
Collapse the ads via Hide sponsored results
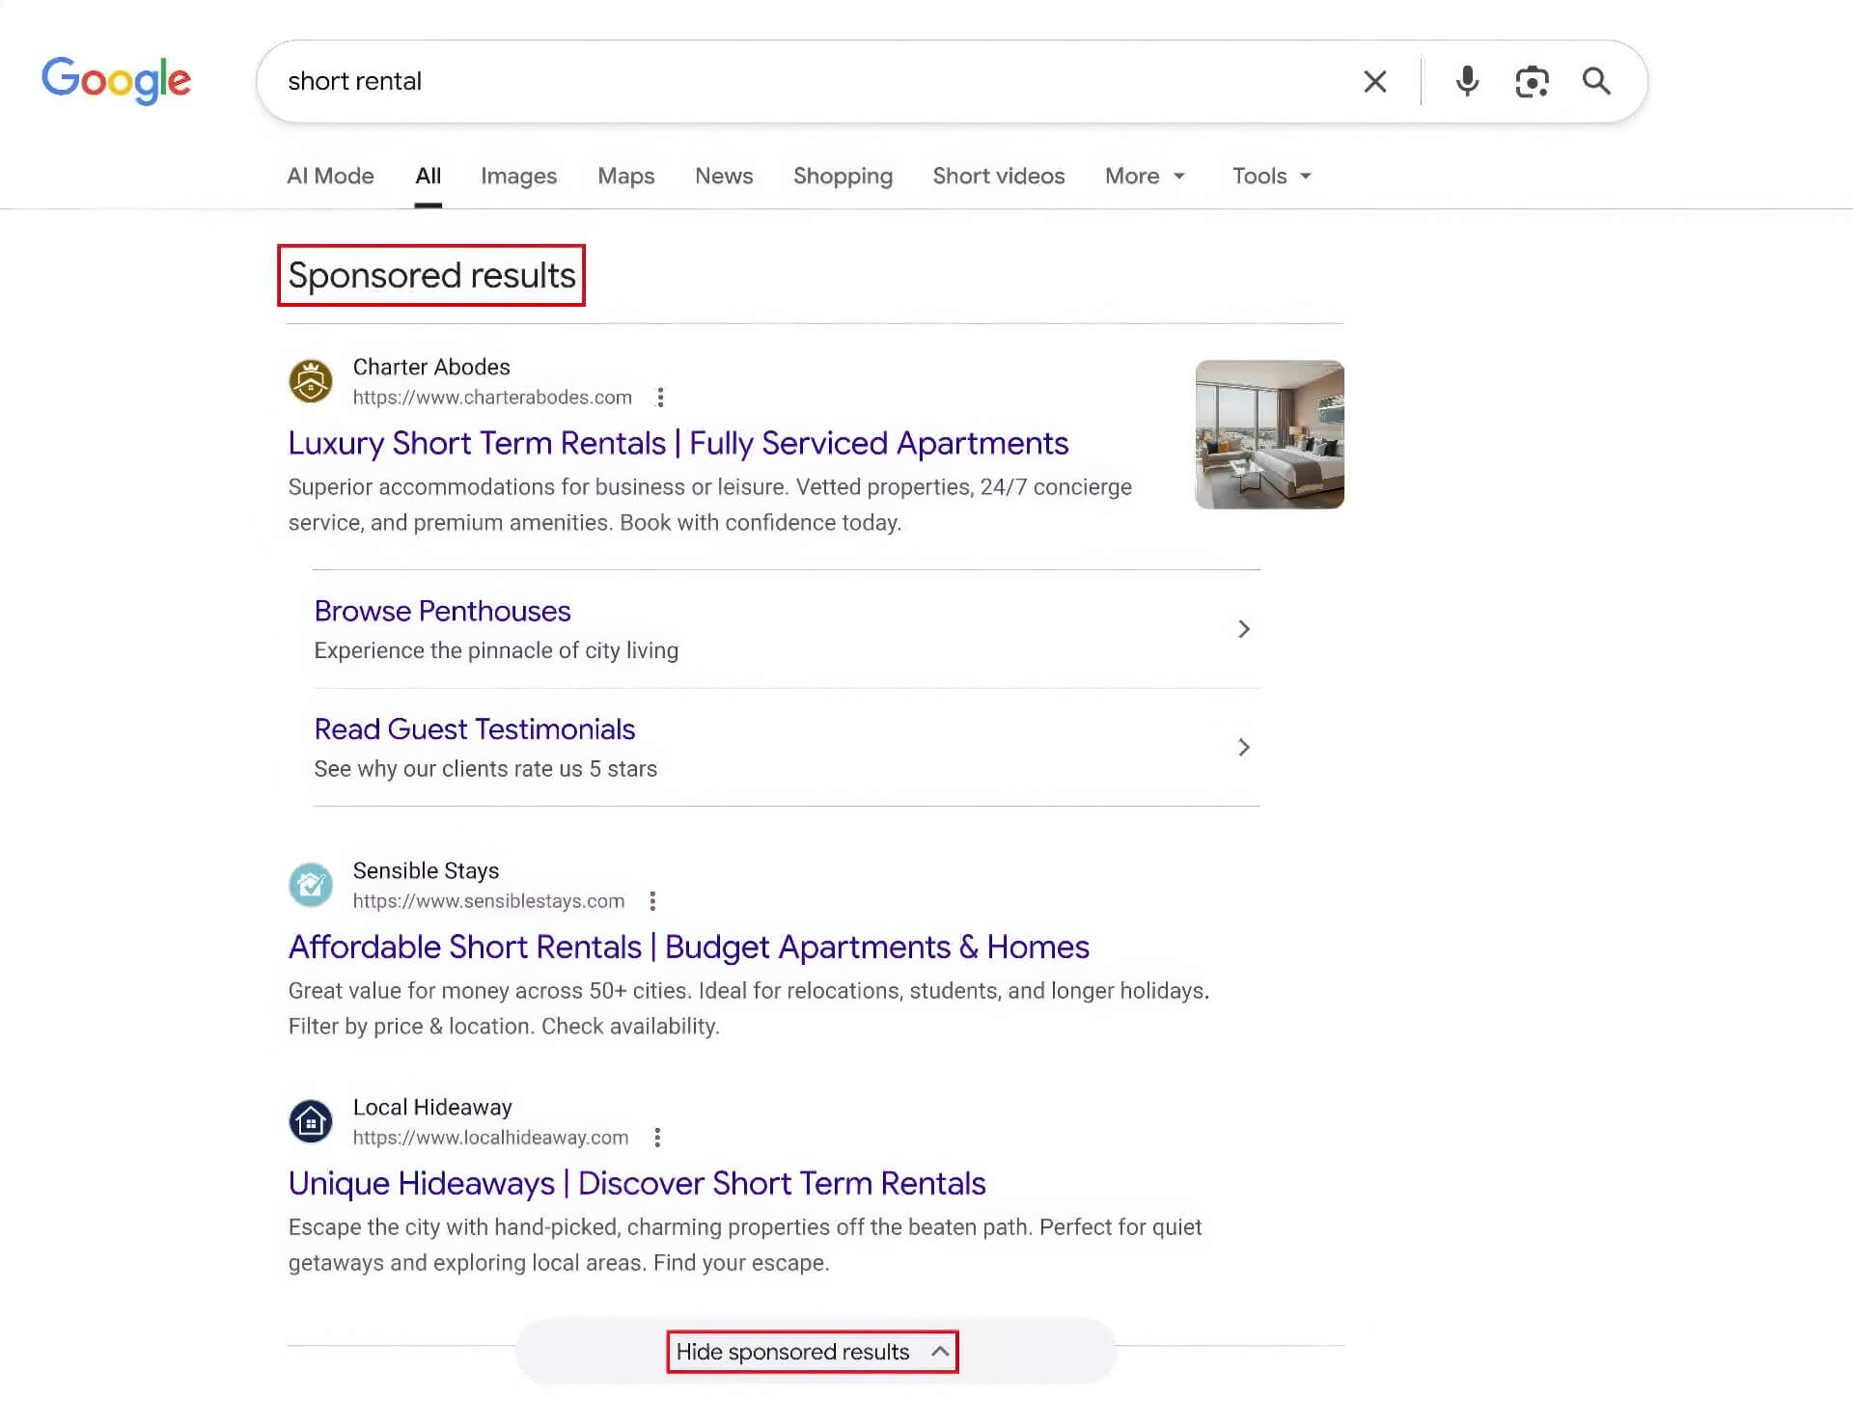[x=813, y=1351]
